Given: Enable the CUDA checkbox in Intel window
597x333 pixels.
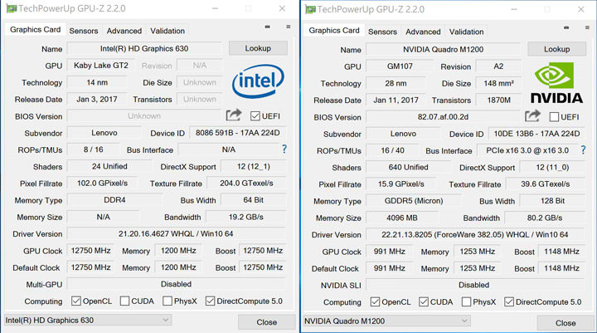Looking at the screenshot, I should pos(124,301).
